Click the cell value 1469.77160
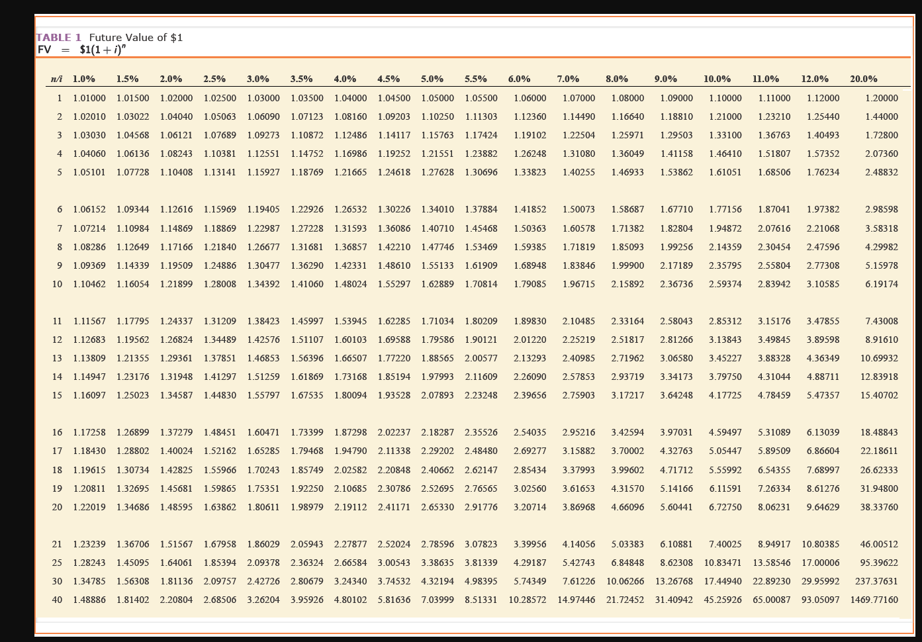Screen dimensions: 922x642 (874, 600)
